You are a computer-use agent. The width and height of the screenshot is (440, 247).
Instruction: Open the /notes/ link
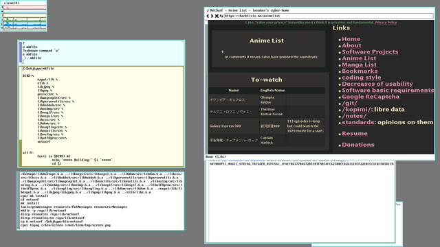click(354, 116)
